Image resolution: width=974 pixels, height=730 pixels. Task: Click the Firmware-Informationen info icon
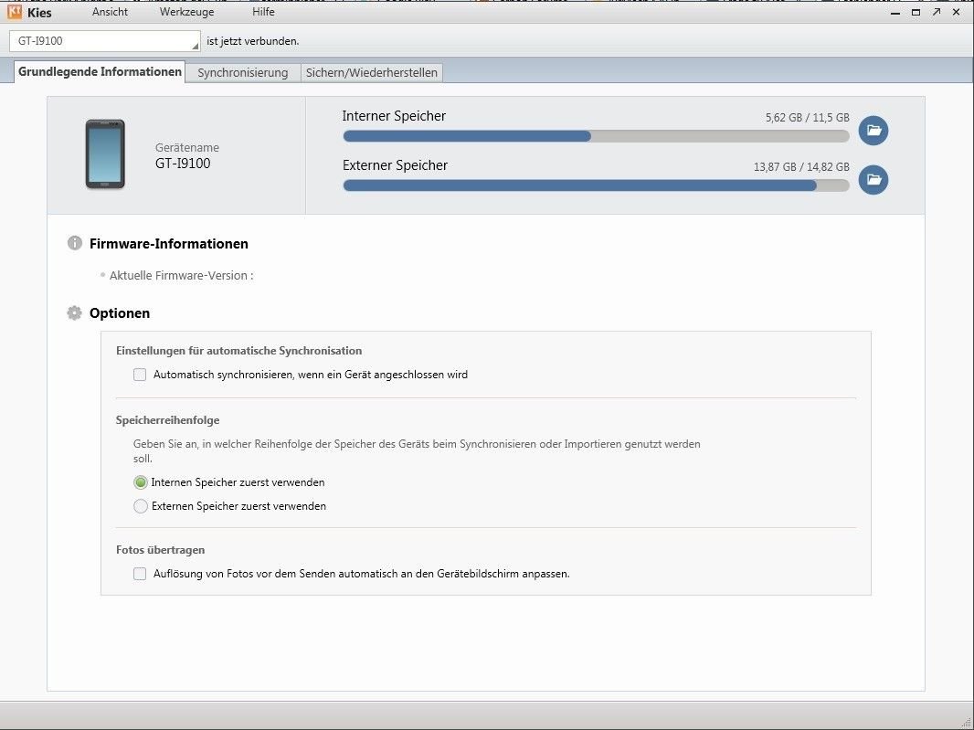[75, 243]
